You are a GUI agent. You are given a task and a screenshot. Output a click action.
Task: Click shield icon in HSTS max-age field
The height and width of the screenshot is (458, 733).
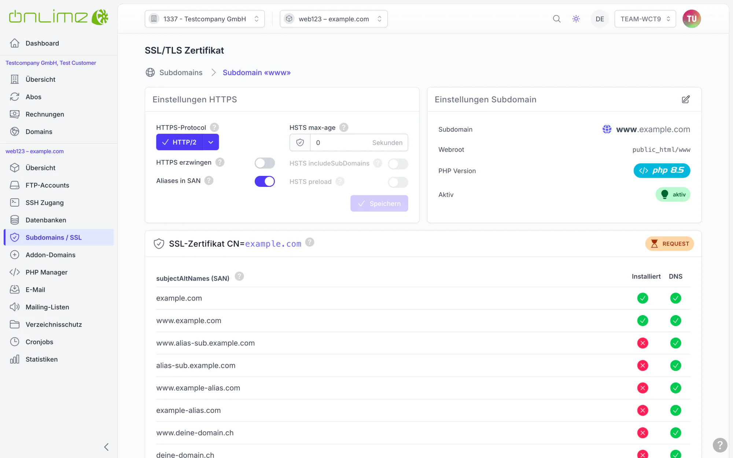pos(300,143)
